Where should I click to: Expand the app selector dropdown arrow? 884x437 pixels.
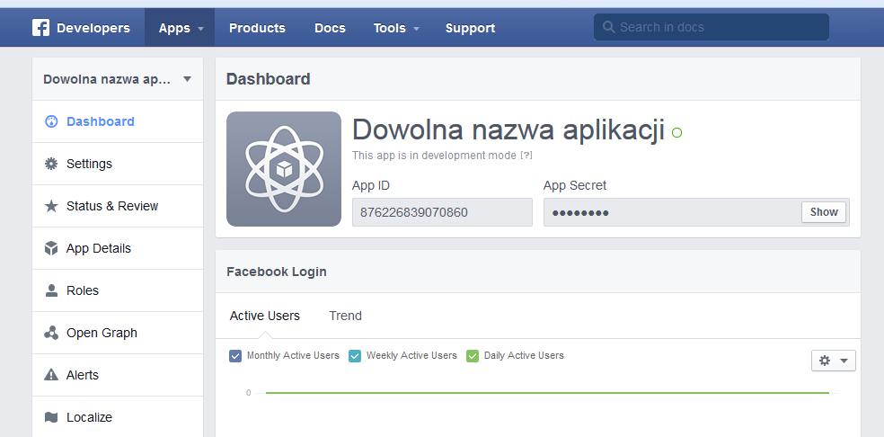(188, 79)
